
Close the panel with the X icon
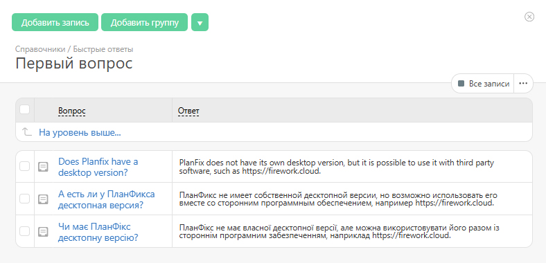click(529, 17)
